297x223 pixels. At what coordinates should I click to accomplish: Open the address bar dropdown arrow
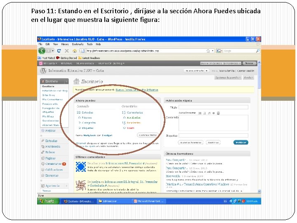click(x=212, y=51)
